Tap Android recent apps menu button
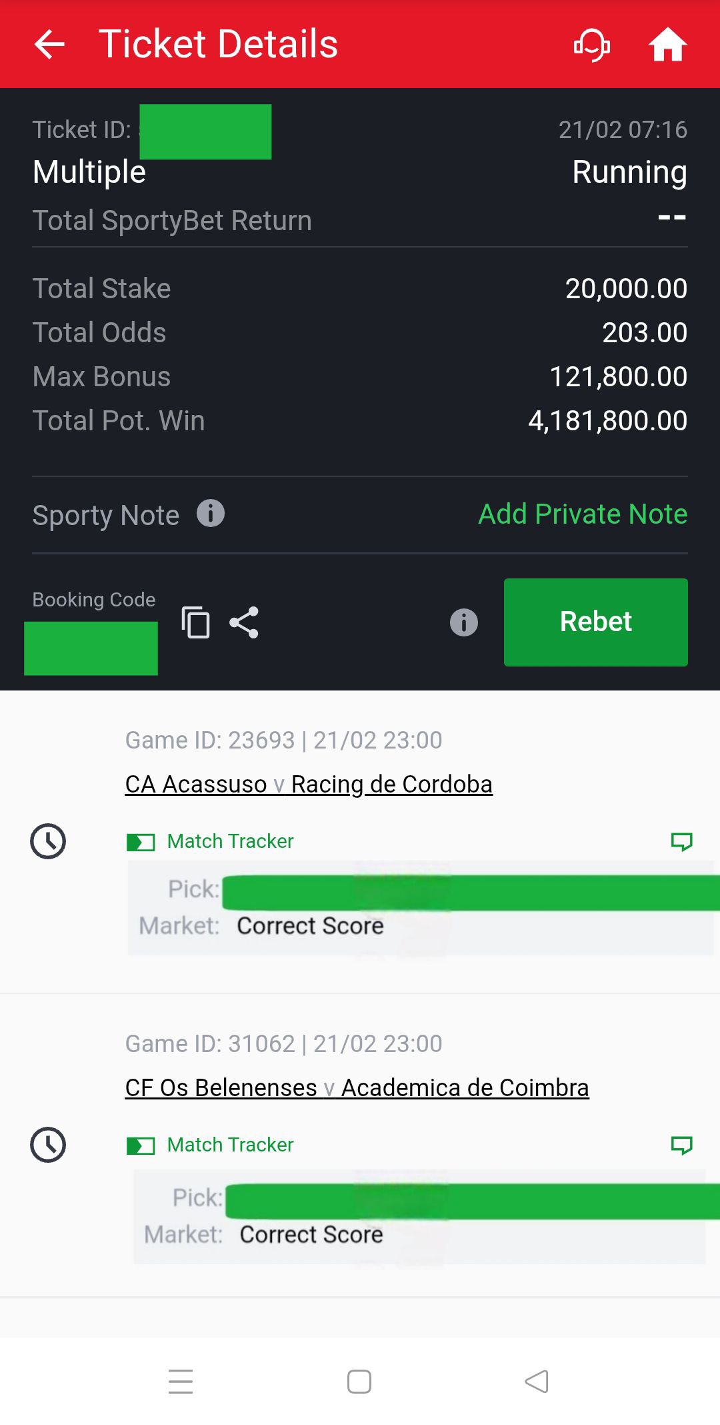720x1425 pixels. coord(181,1381)
